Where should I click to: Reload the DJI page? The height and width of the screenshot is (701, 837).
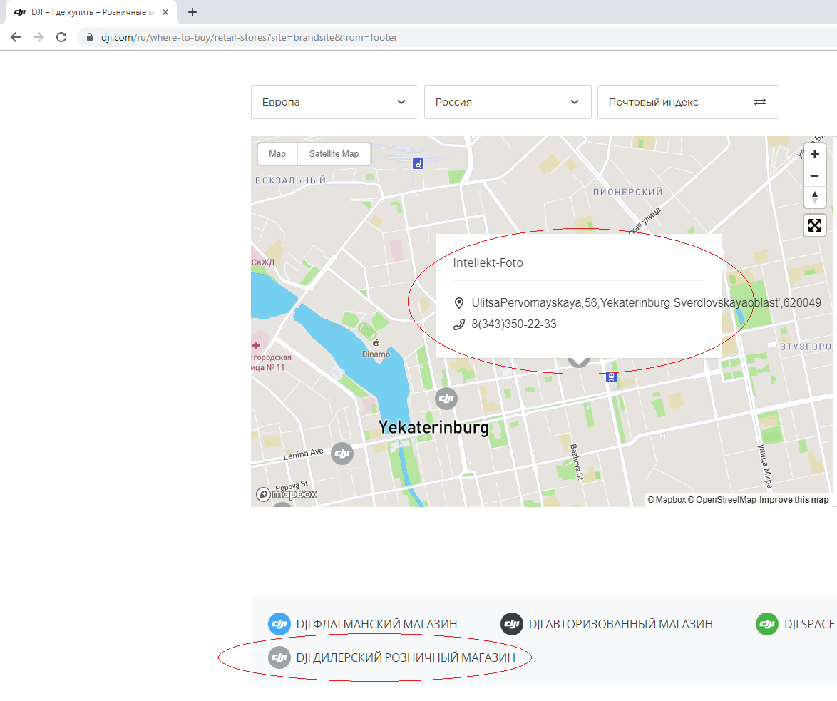click(61, 37)
